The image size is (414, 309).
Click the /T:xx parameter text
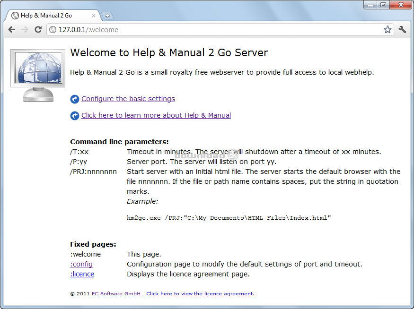[79, 152]
